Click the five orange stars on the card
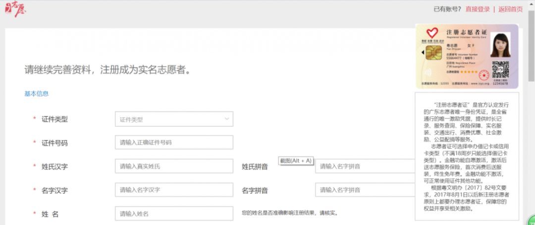535x225 pixels. point(470,72)
